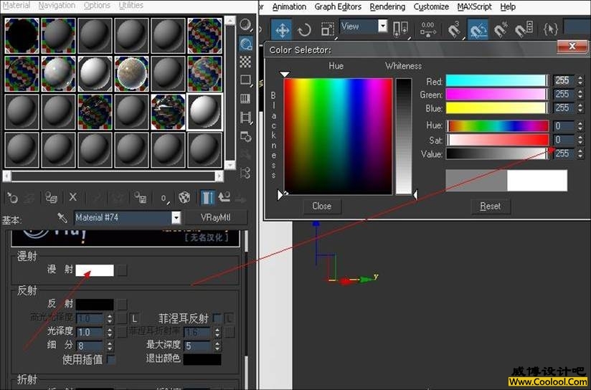Click the Use Pivot Point Center icon
The width and height of the screenshot is (591, 390).
(400, 29)
